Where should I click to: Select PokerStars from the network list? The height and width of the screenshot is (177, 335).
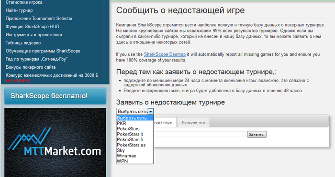(135, 129)
